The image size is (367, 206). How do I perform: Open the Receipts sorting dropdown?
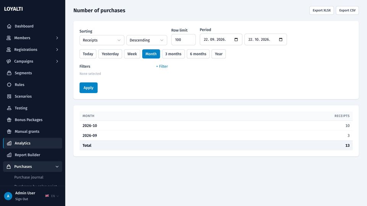pos(102,40)
